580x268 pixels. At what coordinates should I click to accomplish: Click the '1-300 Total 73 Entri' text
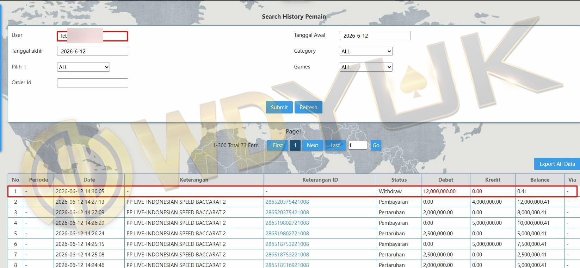pos(236,145)
